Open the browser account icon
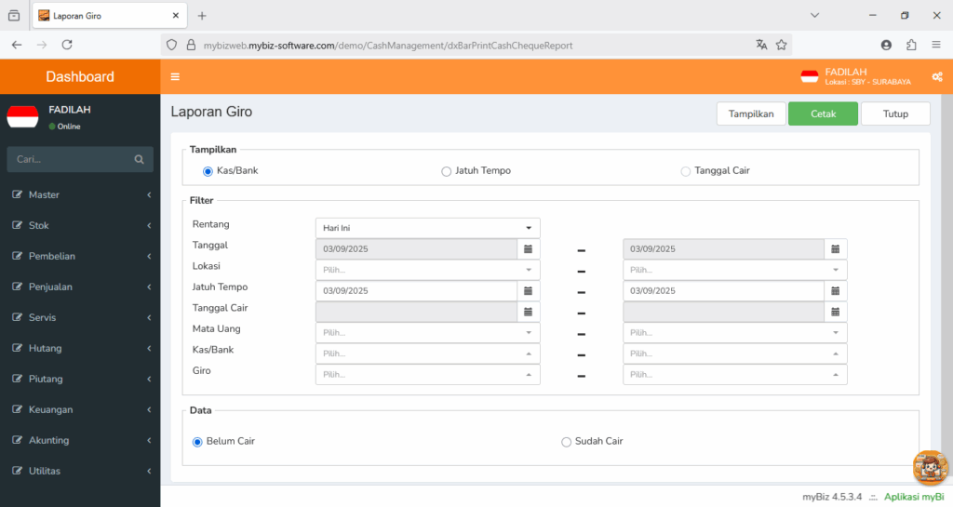 tap(886, 45)
